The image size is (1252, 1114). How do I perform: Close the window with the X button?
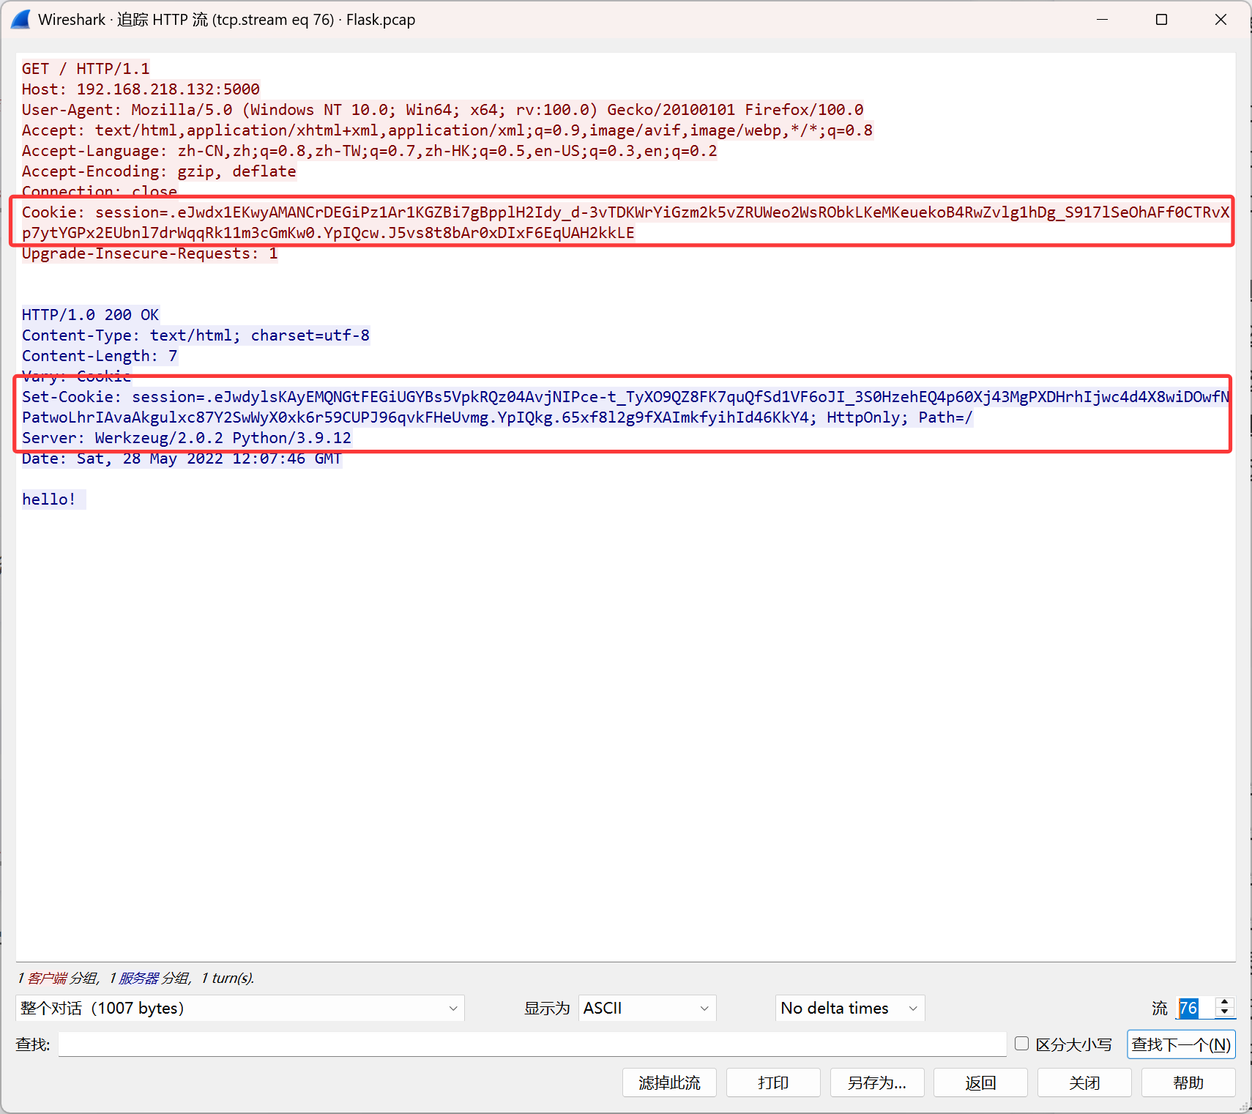click(x=1221, y=20)
